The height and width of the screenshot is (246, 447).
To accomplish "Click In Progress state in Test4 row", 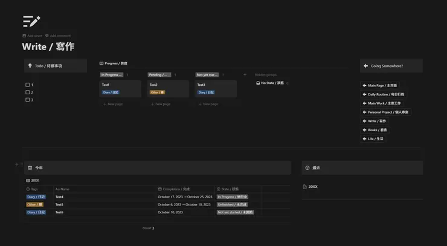I will pos(233,197).
